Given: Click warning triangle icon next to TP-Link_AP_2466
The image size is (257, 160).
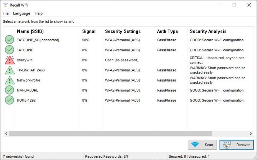Looking at the screenshot, I should click(10, 70).
